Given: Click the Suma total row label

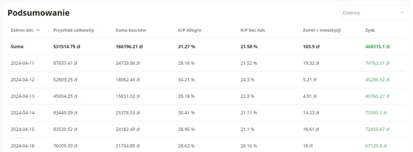Looking at the screenshot, I should point(17,47).
